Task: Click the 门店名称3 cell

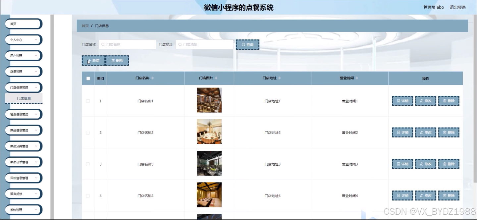Action: pos(145,164)
